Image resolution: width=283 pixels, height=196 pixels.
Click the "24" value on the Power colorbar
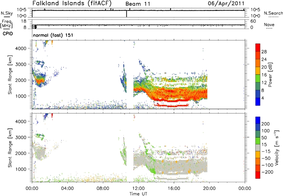click(264, 59)
